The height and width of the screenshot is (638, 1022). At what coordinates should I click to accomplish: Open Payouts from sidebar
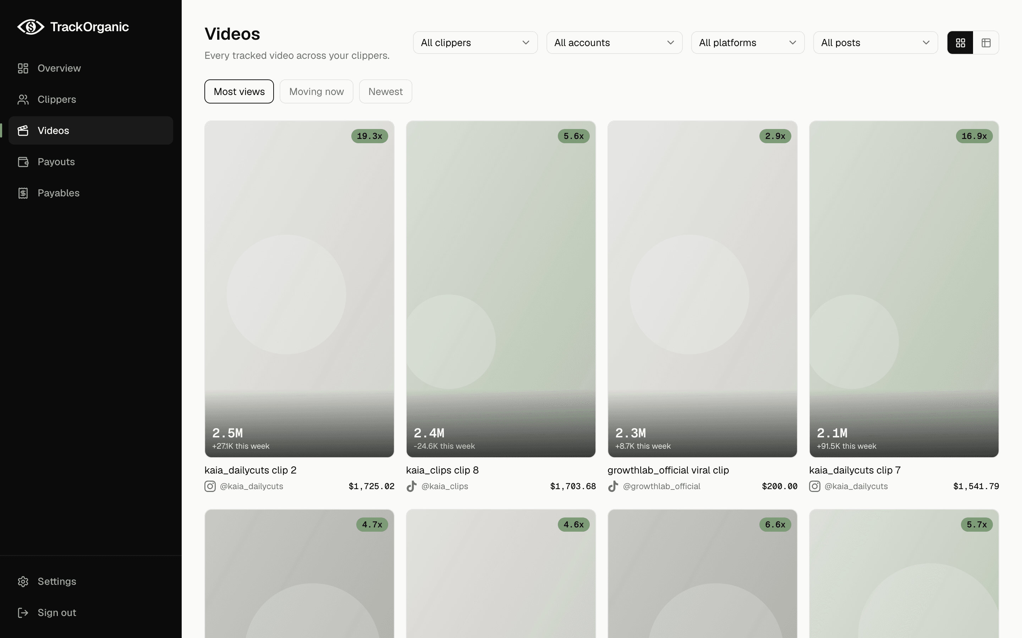click(91, 162)
